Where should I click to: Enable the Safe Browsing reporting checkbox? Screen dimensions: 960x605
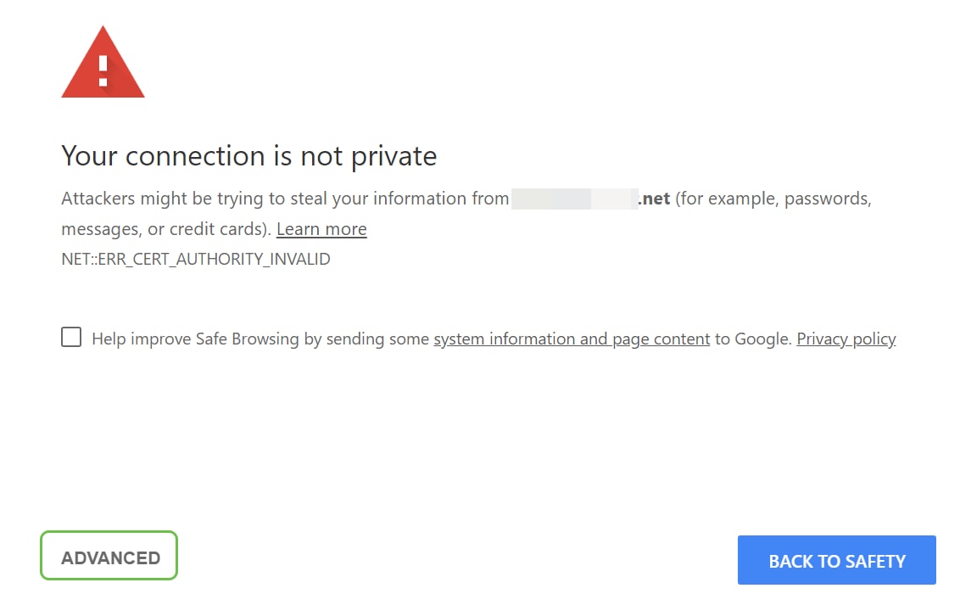71,338
